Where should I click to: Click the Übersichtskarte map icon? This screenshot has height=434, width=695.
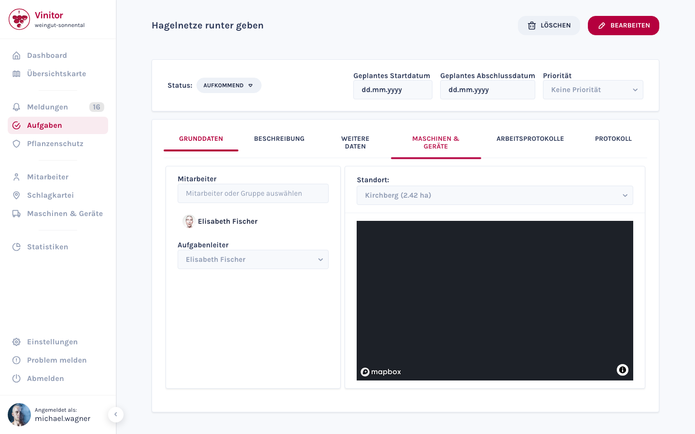[16, 74]
